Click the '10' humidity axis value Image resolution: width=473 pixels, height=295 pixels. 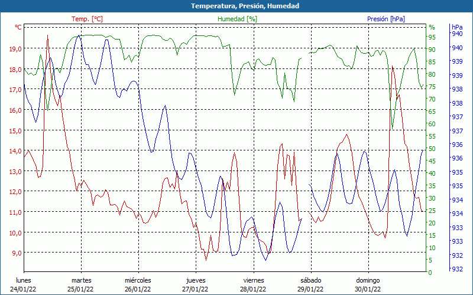(432, 248)
